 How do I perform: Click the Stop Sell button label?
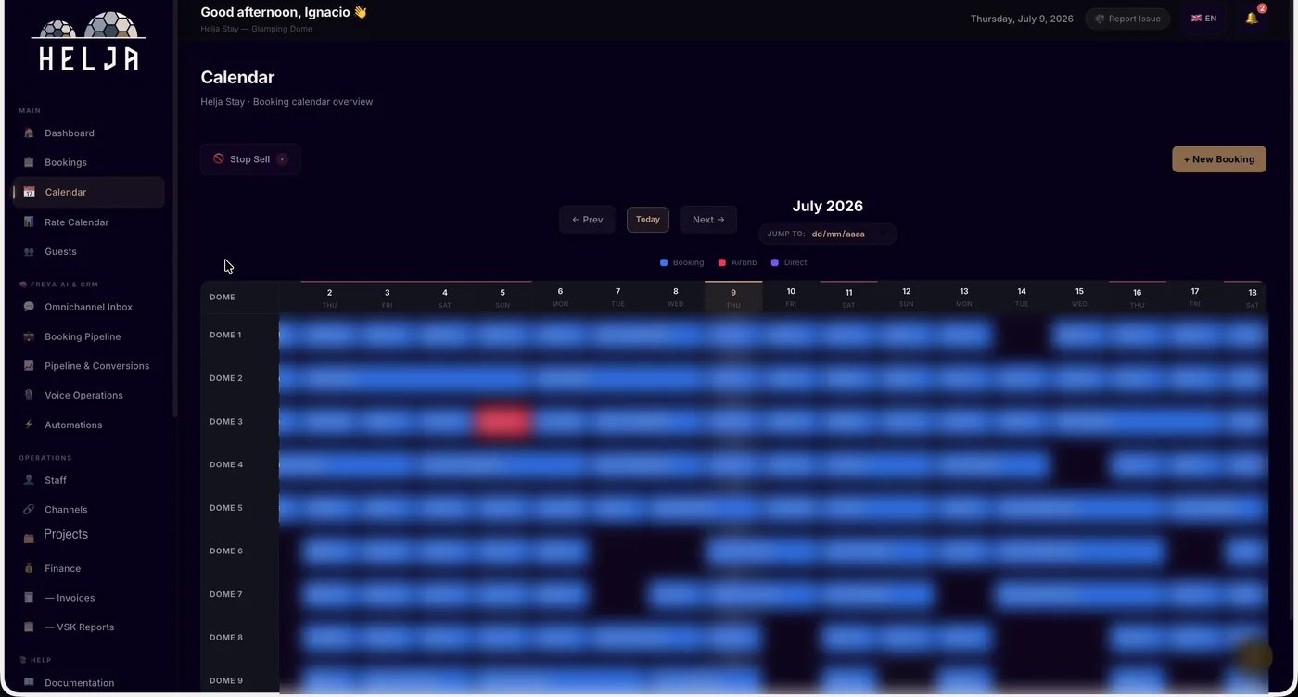(249, 159)
